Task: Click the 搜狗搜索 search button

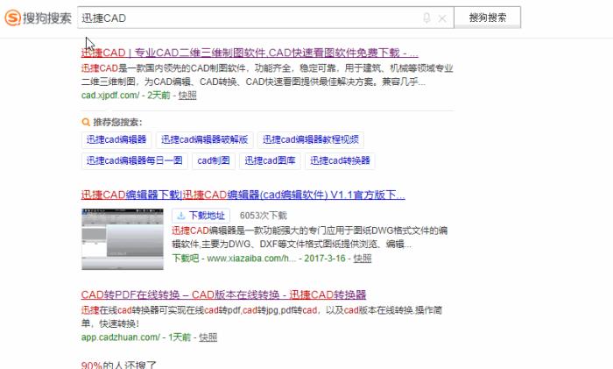Action: pos(488,18)
